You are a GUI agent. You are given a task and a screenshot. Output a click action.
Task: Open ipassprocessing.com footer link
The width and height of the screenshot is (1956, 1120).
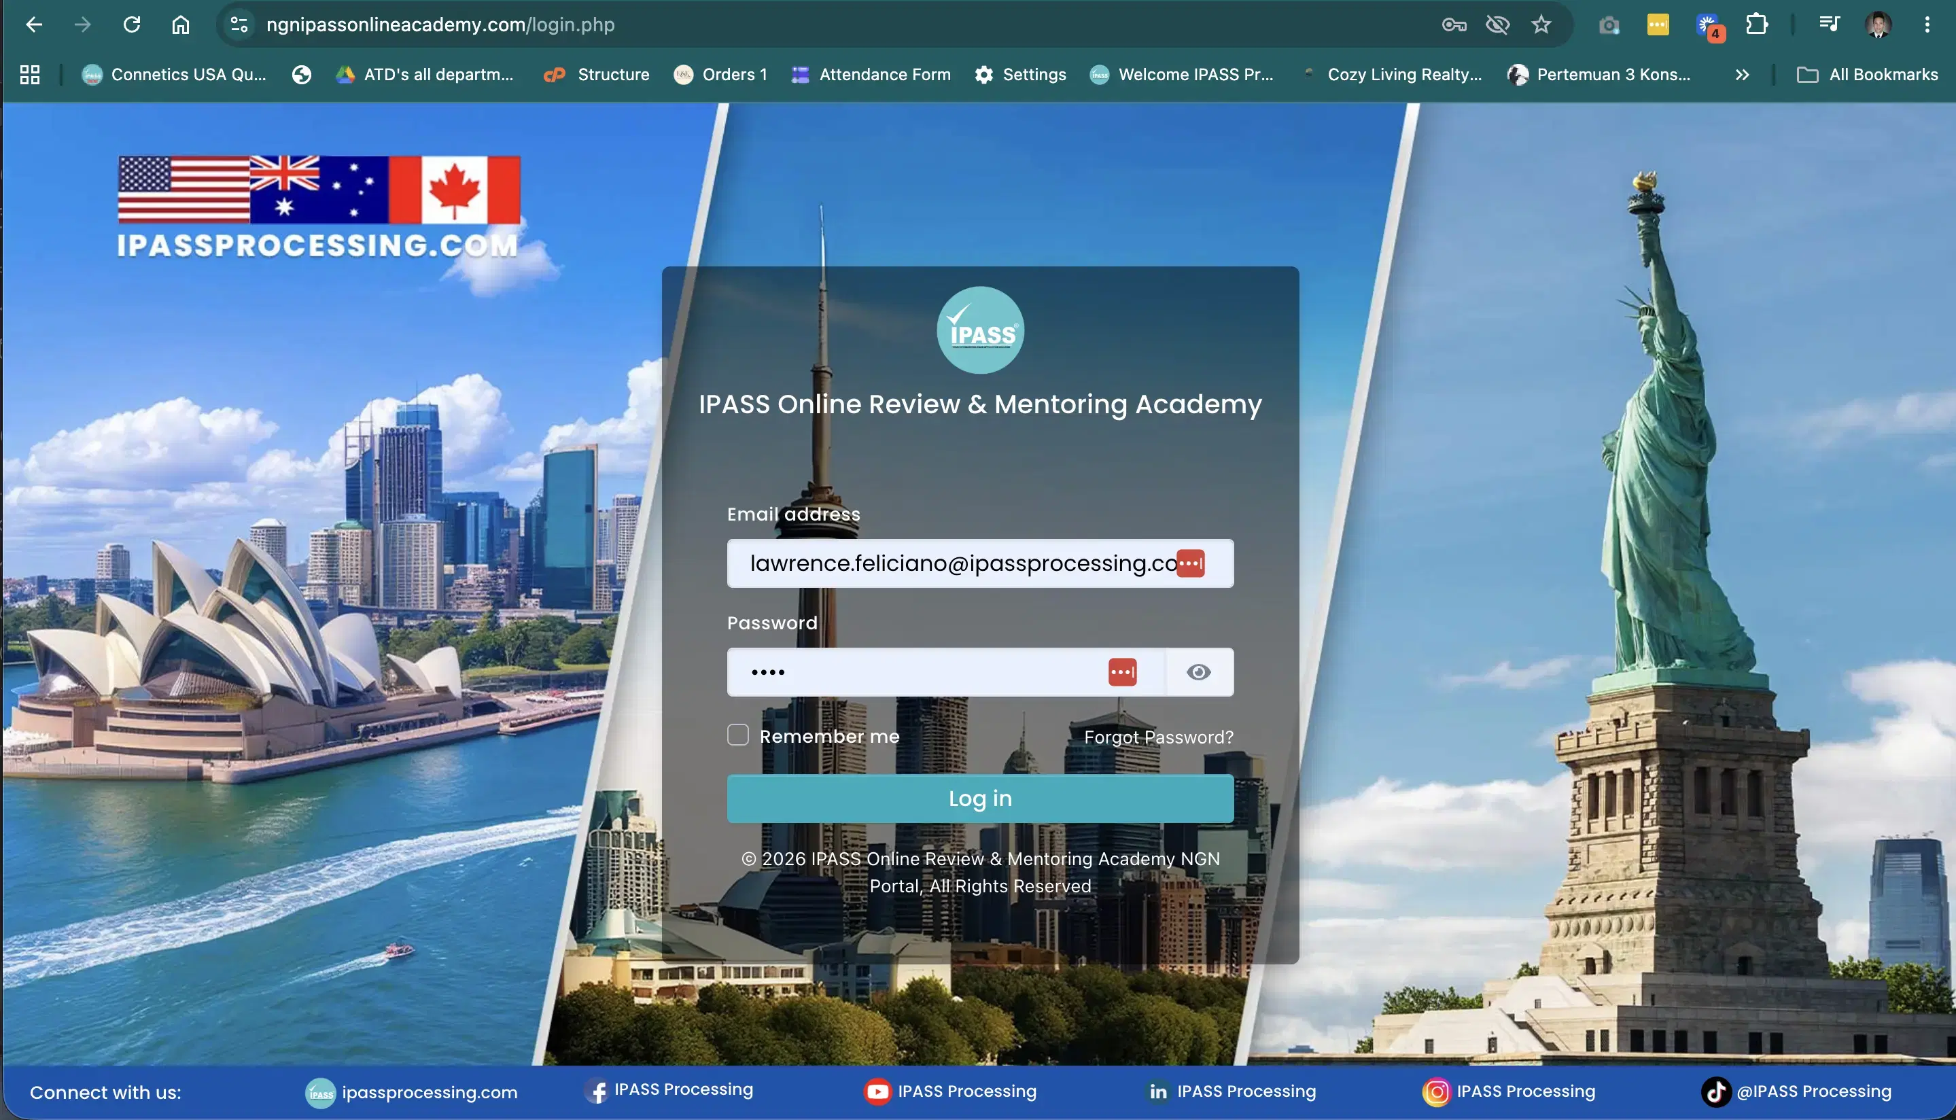[411, 1091]
